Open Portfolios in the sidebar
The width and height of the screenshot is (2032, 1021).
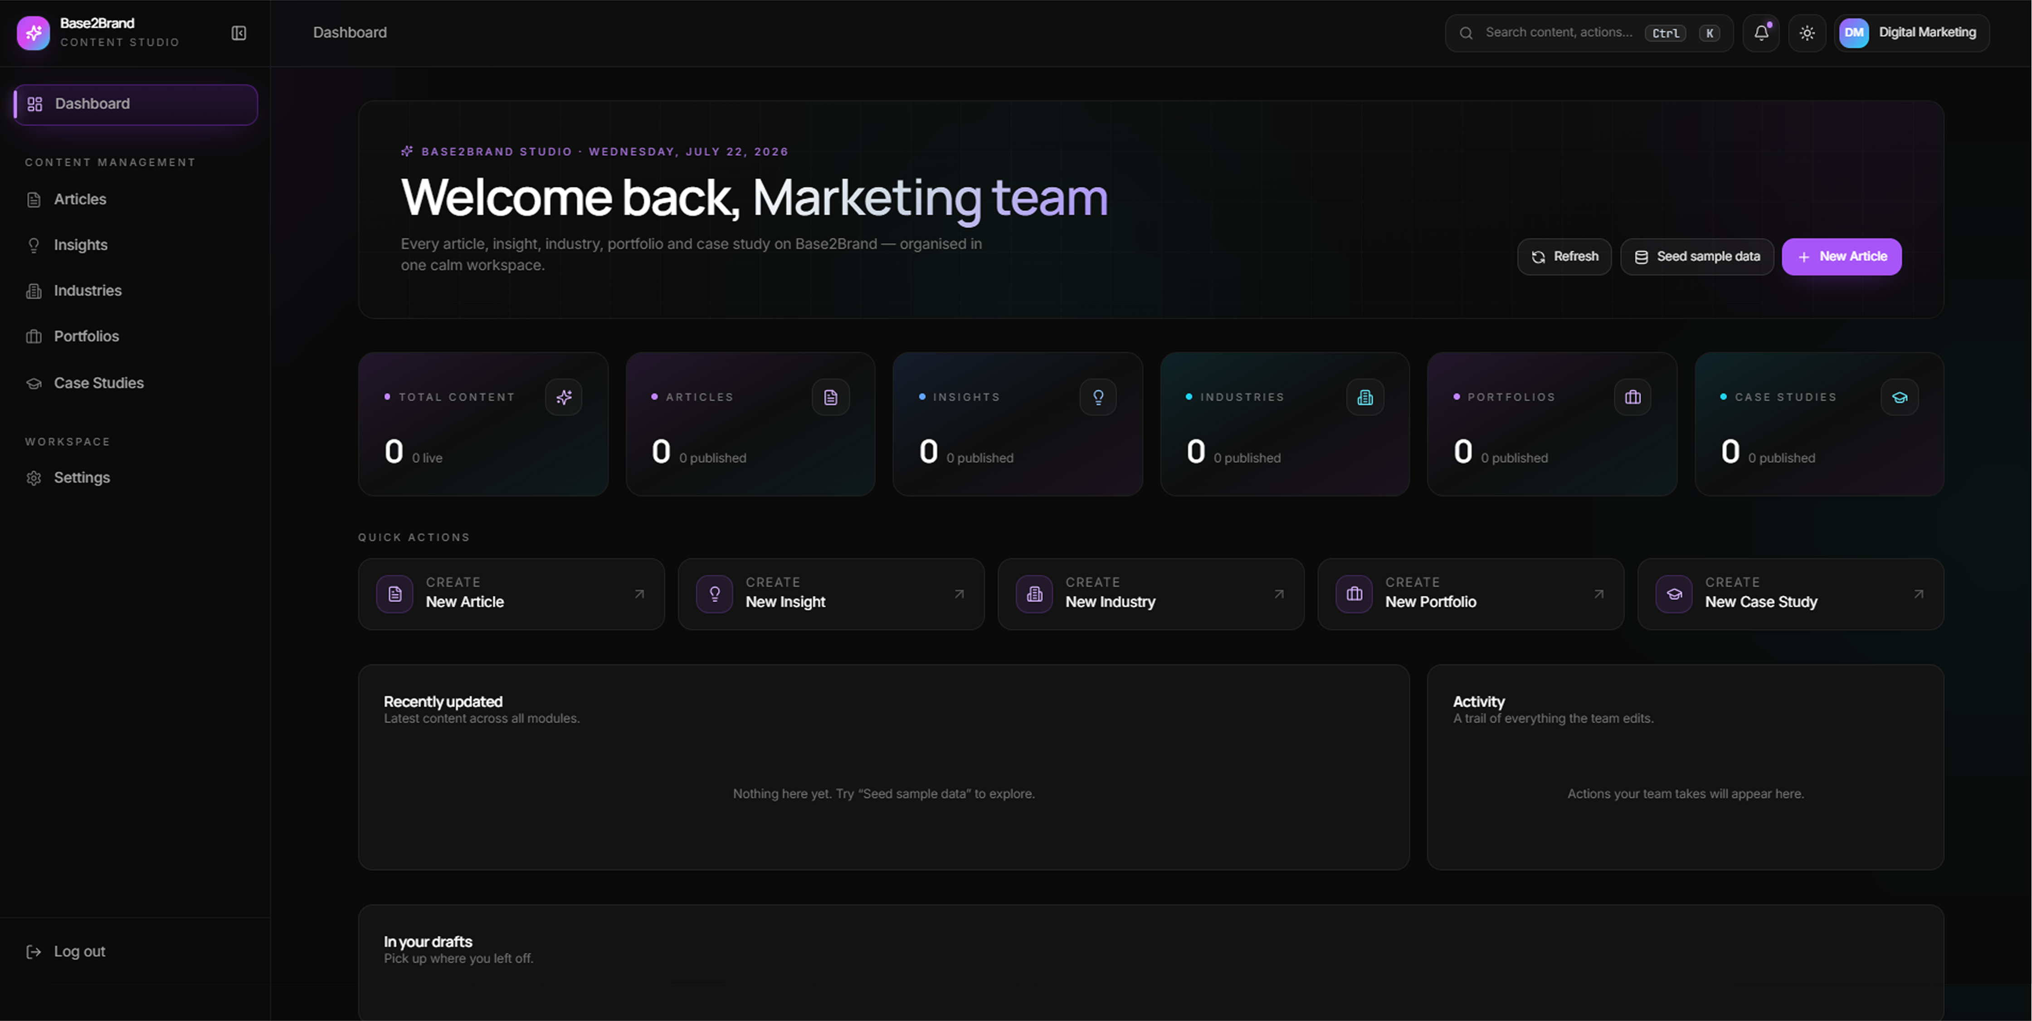[x=136, y=337]
